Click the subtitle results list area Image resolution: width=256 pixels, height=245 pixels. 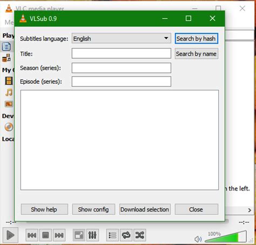click(119, 140)
